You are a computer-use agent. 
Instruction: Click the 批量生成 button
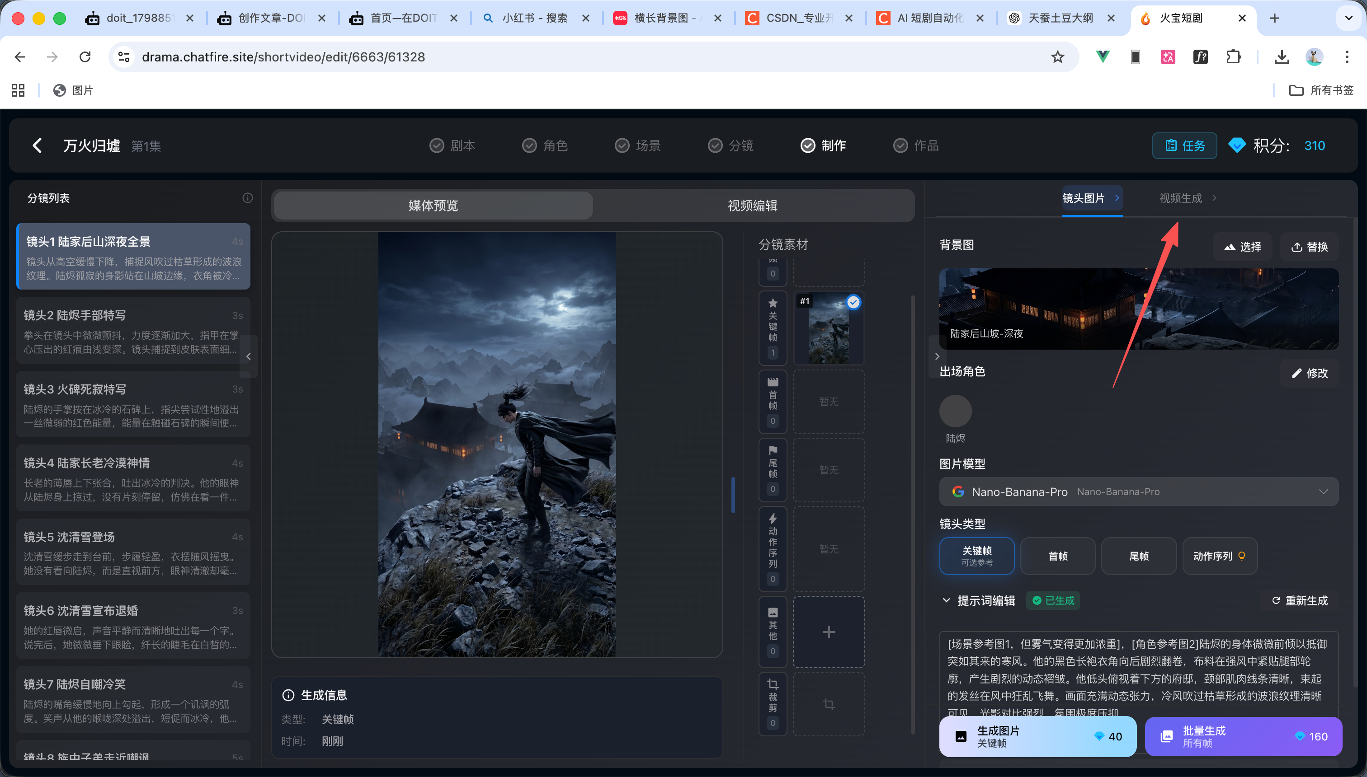(x=1244, y=736)
